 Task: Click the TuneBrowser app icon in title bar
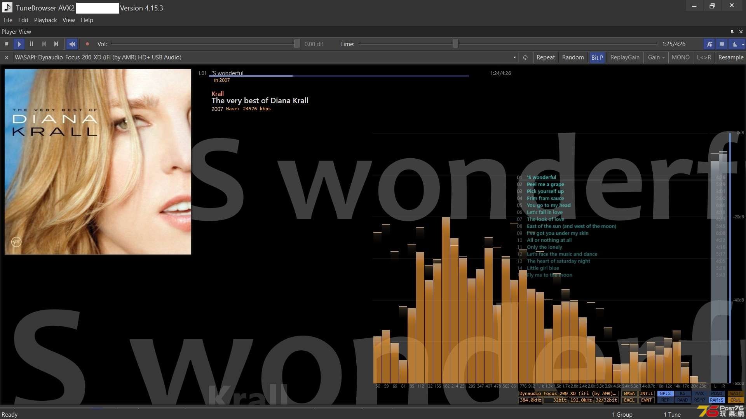click(7, 7)
